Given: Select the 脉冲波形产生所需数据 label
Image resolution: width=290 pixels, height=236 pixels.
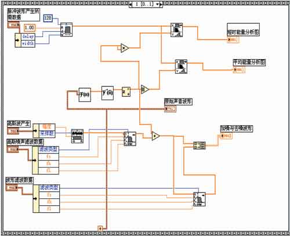Looking at the screenshot, I should click(x=23, y=14).
